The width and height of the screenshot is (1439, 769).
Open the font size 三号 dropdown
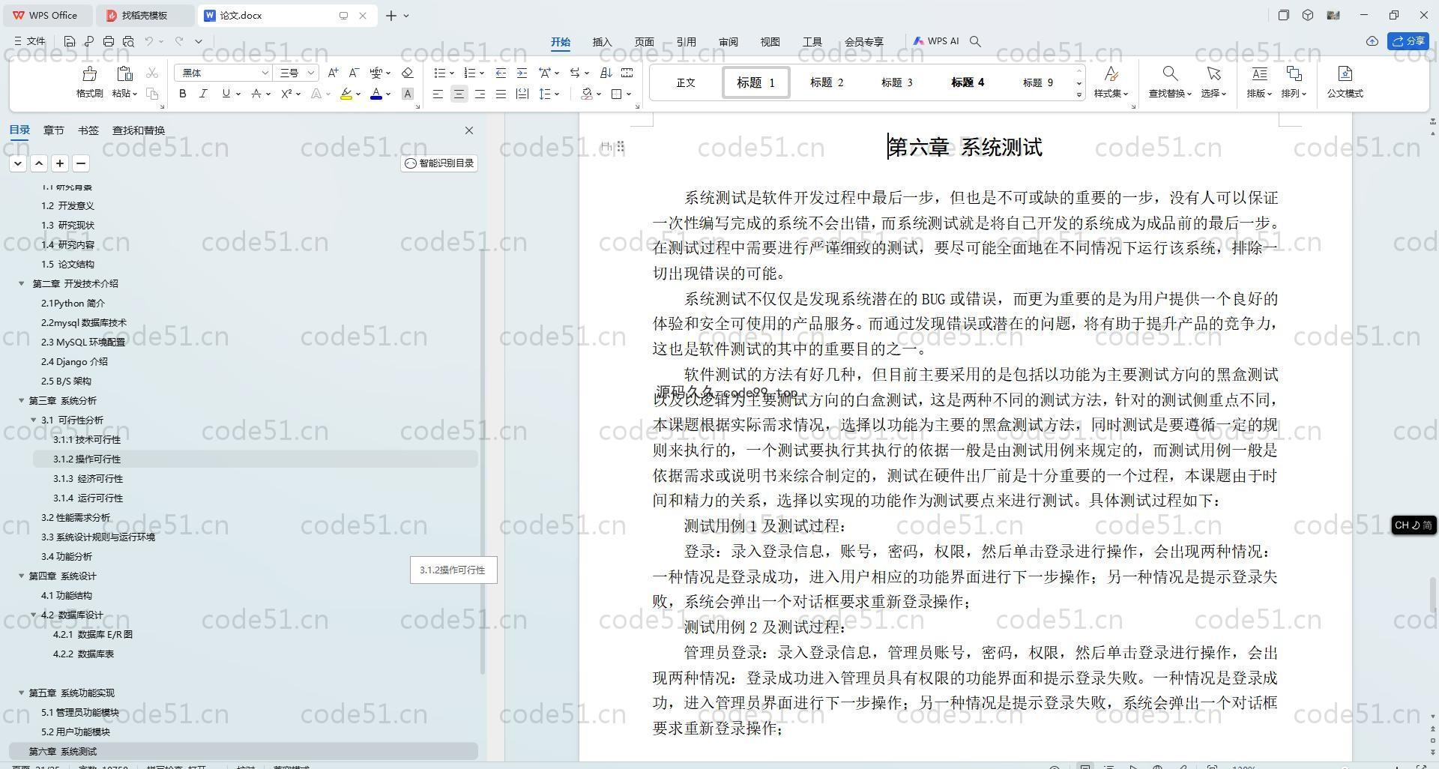(x=310, y=73)
